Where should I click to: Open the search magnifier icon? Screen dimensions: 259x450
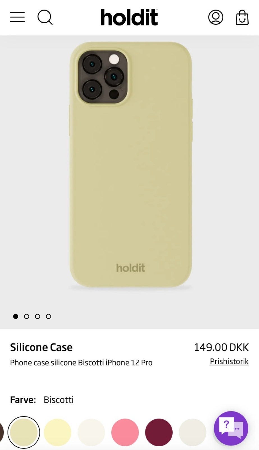[45, 17]
